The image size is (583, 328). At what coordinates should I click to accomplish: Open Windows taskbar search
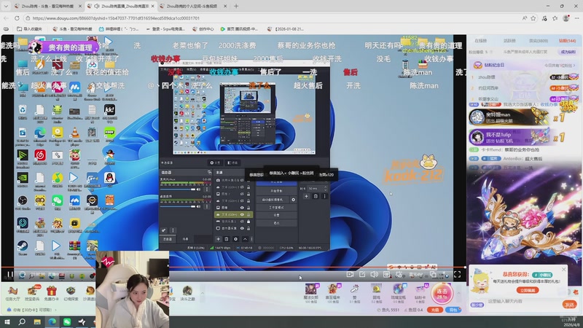(x=22, y=321)
